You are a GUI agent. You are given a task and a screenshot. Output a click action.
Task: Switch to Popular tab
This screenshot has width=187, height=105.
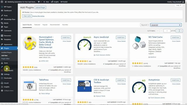click(45, 25)
